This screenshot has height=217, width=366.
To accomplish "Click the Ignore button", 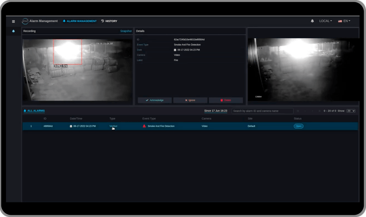I will [190, 100].
